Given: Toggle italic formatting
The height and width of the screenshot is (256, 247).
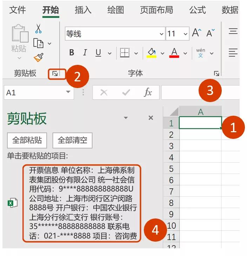Looking at the screenshot, I should click(x=85, y=53).
